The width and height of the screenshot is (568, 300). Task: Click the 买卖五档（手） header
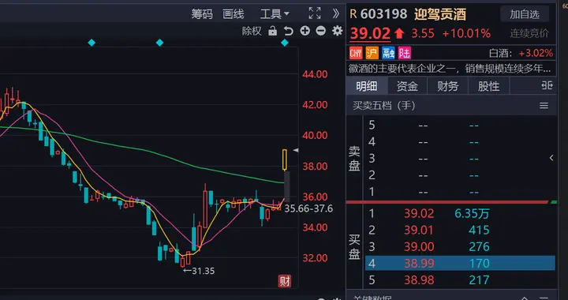(x=383, y=106)
